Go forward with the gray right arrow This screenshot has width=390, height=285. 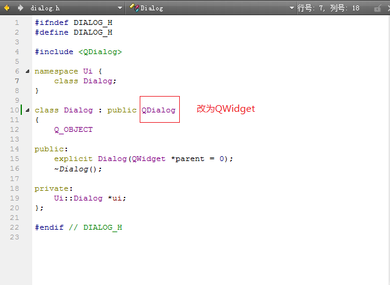21,8
